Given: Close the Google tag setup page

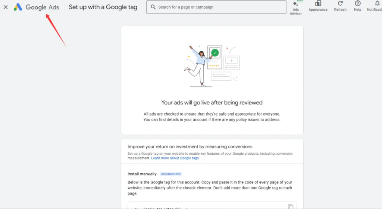Looking at the screenshot, I should point(6,7).
